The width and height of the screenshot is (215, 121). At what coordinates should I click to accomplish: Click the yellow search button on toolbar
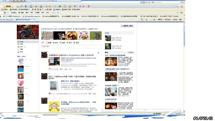[8, 6]
